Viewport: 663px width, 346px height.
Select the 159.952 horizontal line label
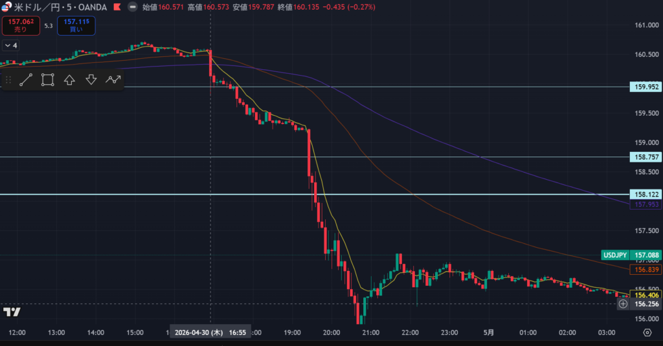(x=646, y=87)
